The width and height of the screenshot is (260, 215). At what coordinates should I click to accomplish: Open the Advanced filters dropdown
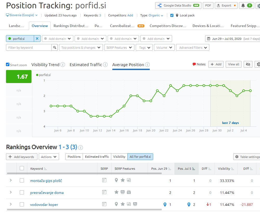coord(193,48)
